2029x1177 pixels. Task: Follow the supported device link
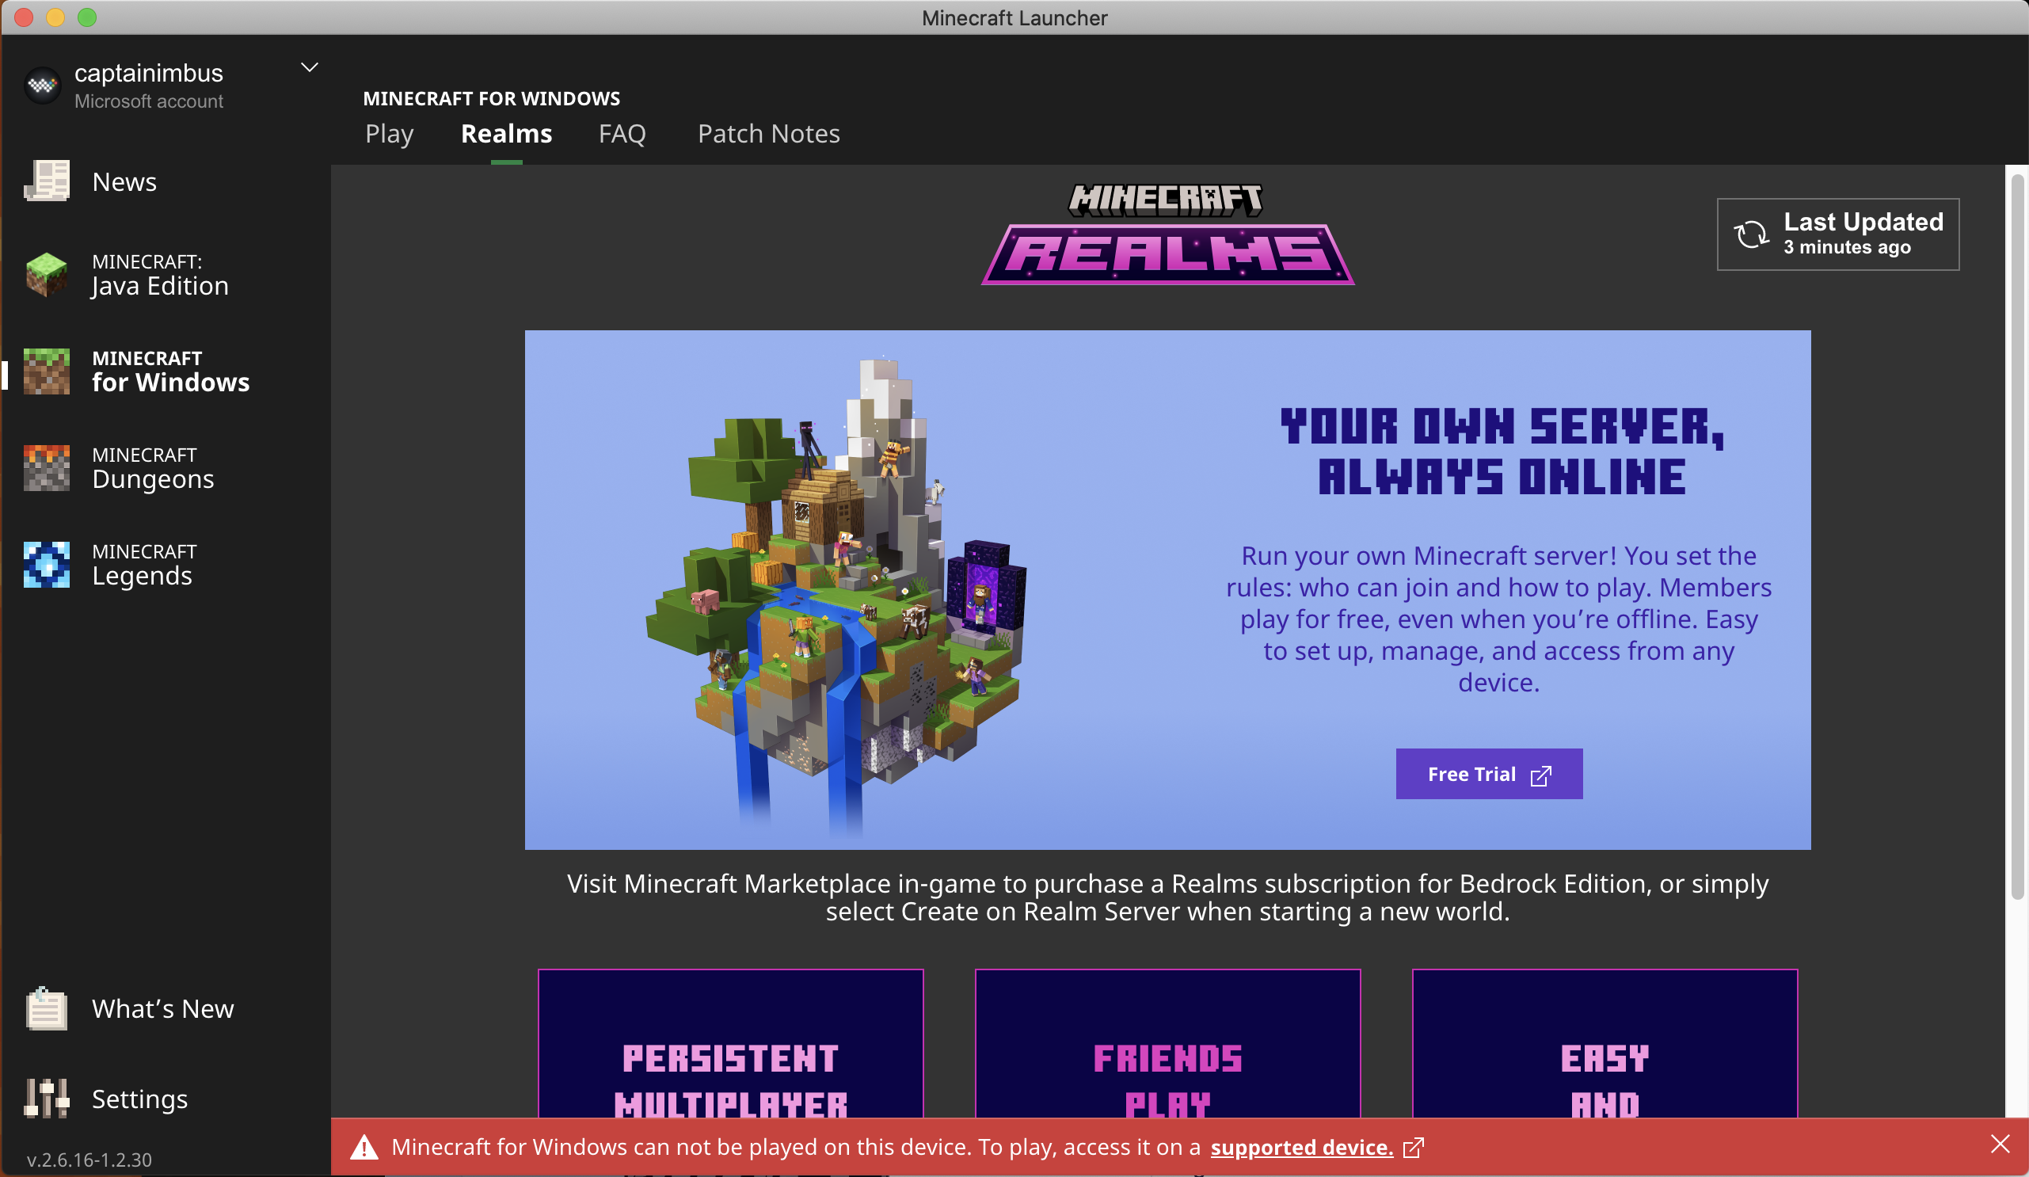click(x=1301, y=1147)
